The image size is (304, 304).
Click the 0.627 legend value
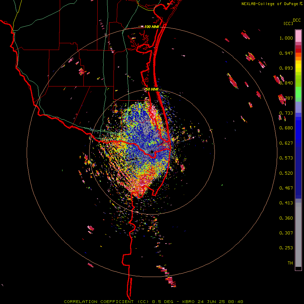[286, 143]
